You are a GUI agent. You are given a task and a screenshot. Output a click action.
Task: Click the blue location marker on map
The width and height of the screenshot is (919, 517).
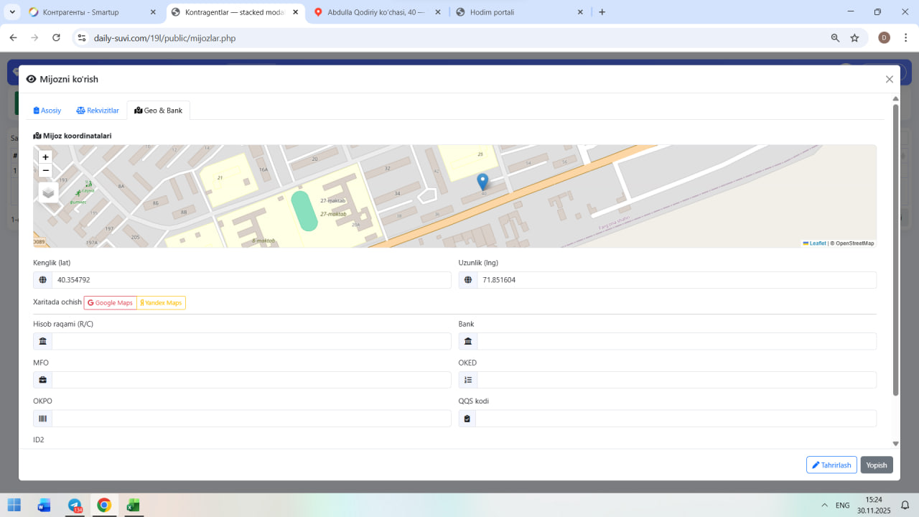(482, 181)
